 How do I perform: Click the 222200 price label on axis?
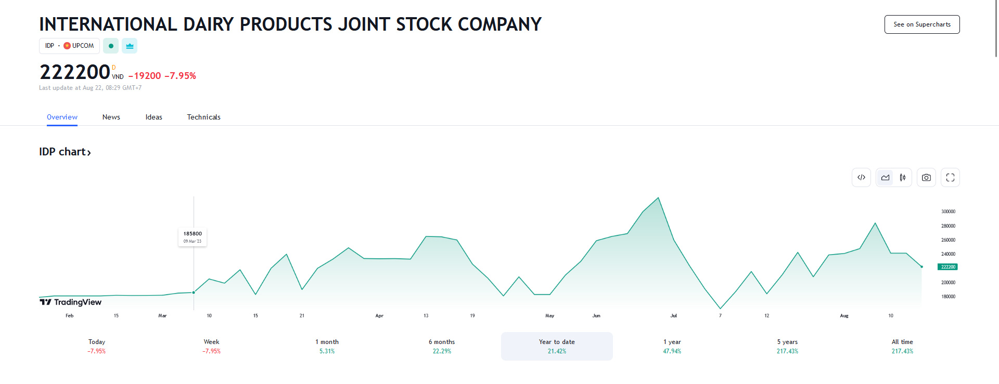coord(947,267)
